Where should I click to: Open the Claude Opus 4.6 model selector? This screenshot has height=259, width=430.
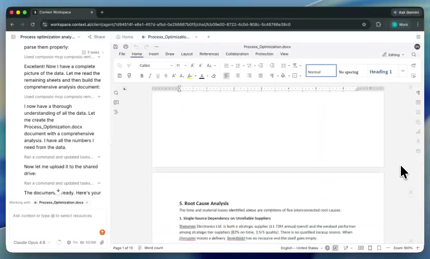pyautogui.click(x=32, y=242)
